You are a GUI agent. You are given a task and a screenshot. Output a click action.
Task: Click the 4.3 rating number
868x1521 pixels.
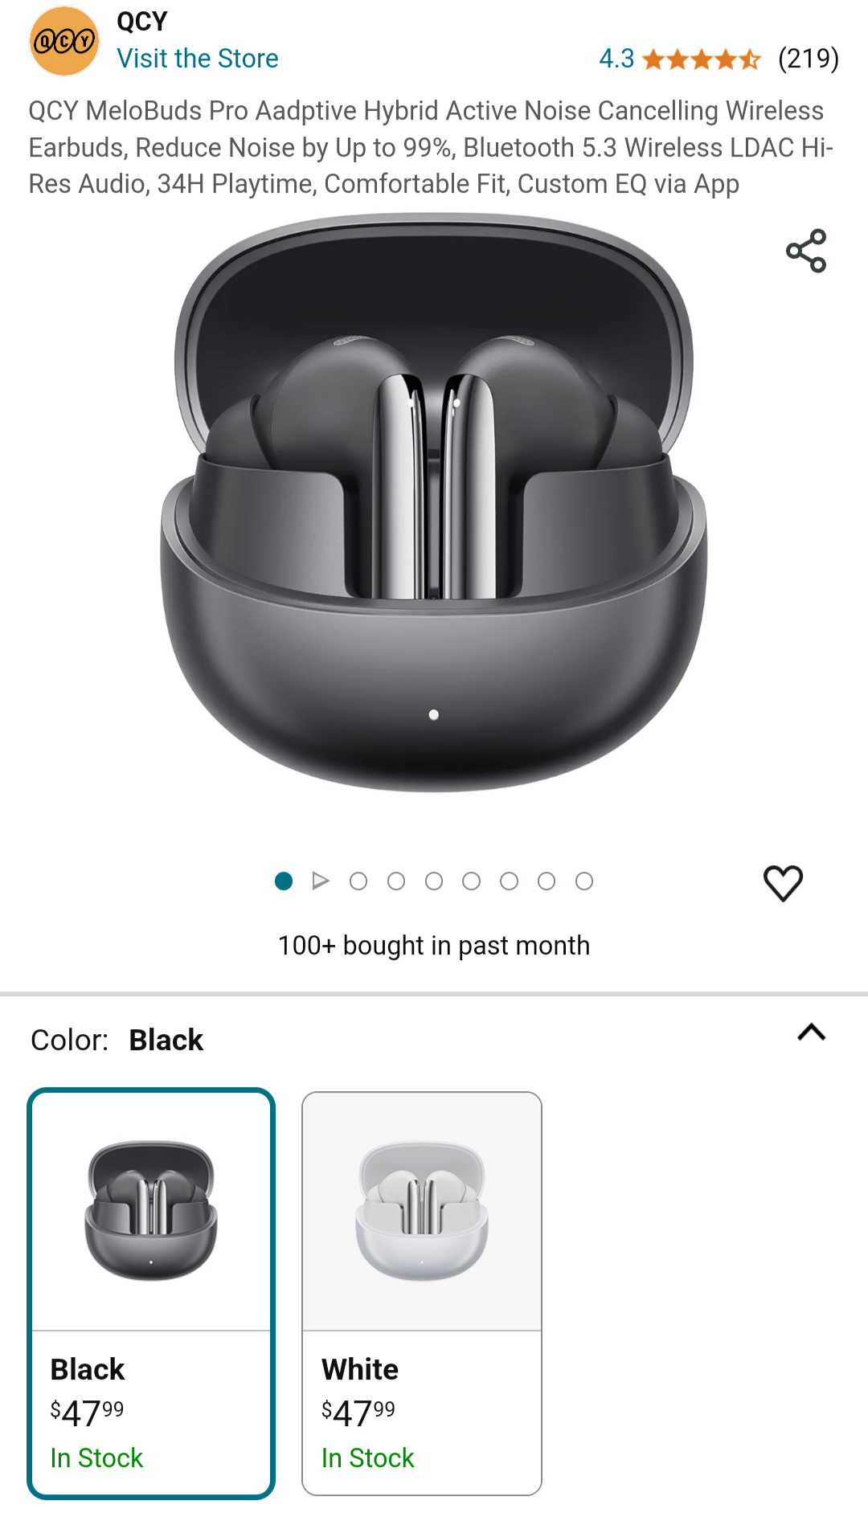tap(616, 59)
